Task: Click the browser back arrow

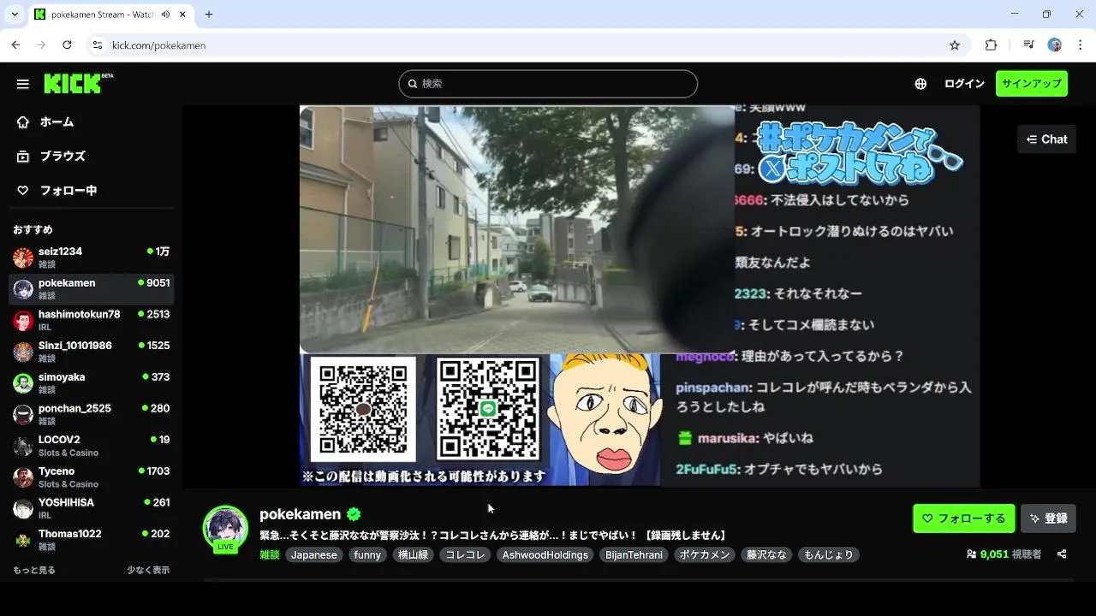Action: [x=15, y=45]
